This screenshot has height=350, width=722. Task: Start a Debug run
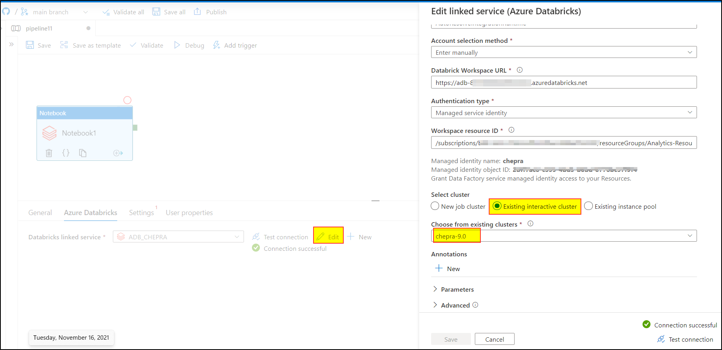(x=189, y=45)
